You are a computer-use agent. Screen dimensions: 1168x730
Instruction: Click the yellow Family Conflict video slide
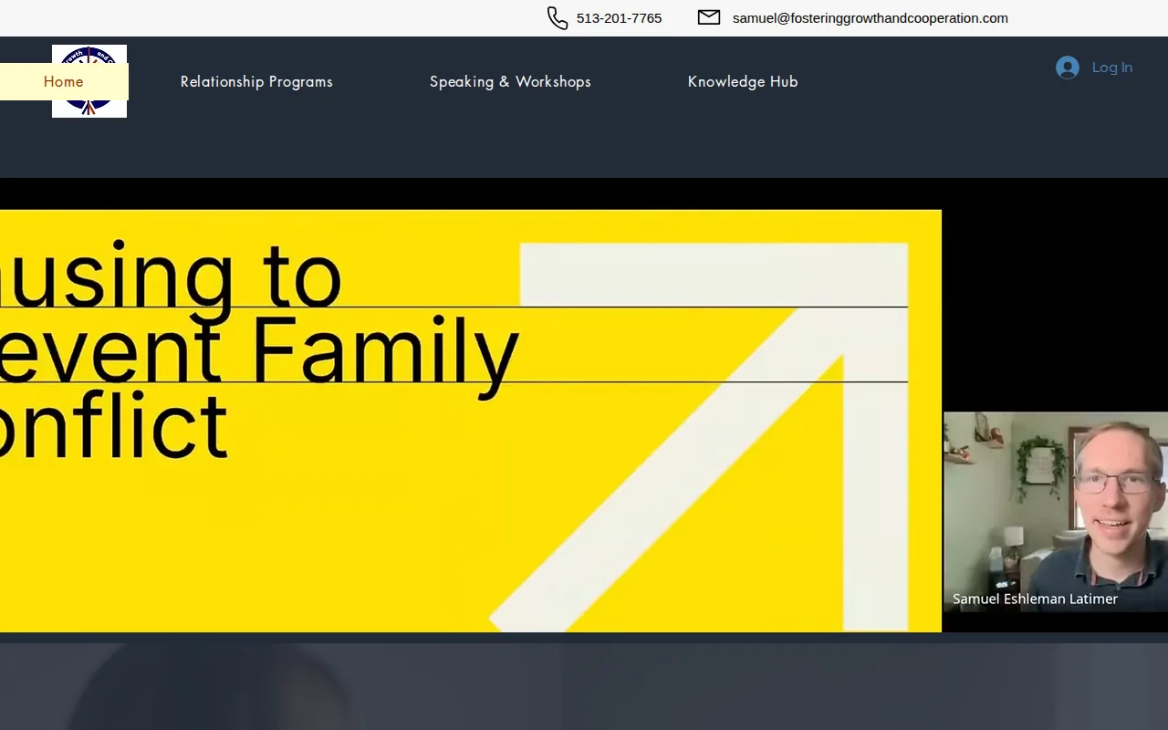pyautogui.click(x=471, y=421)
